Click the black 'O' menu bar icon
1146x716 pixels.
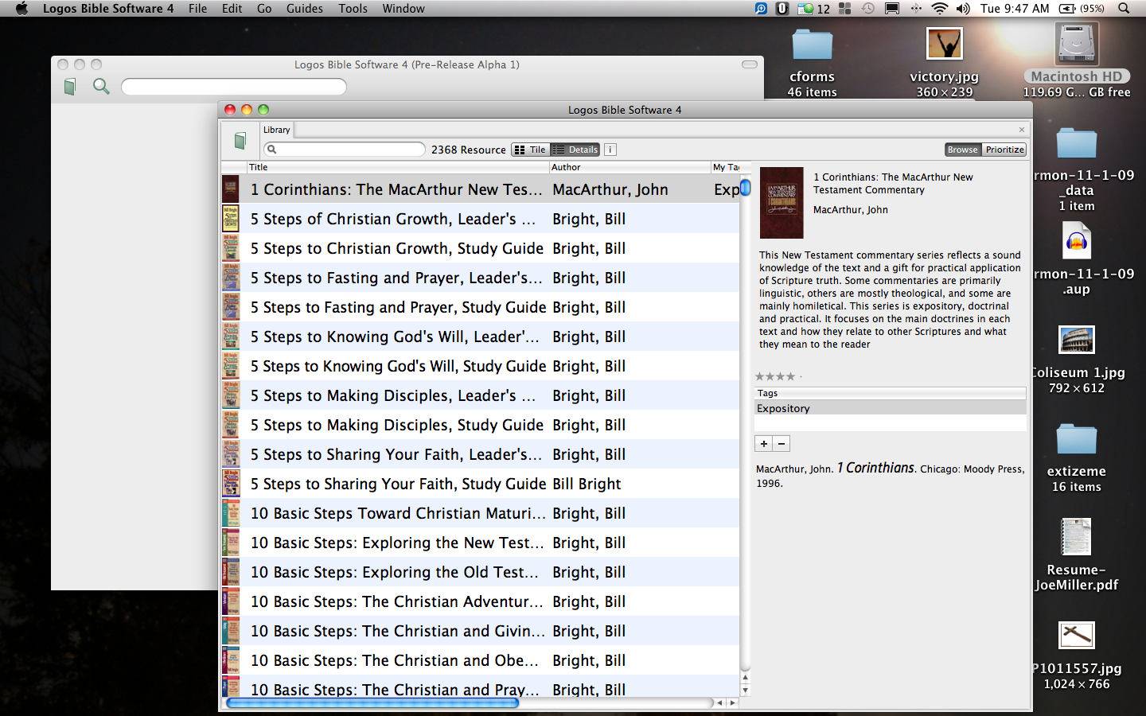(782, 9)
